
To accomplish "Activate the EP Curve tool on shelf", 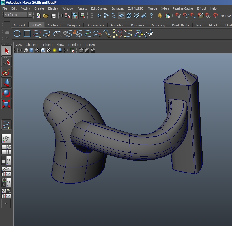I will pos(37,33).
